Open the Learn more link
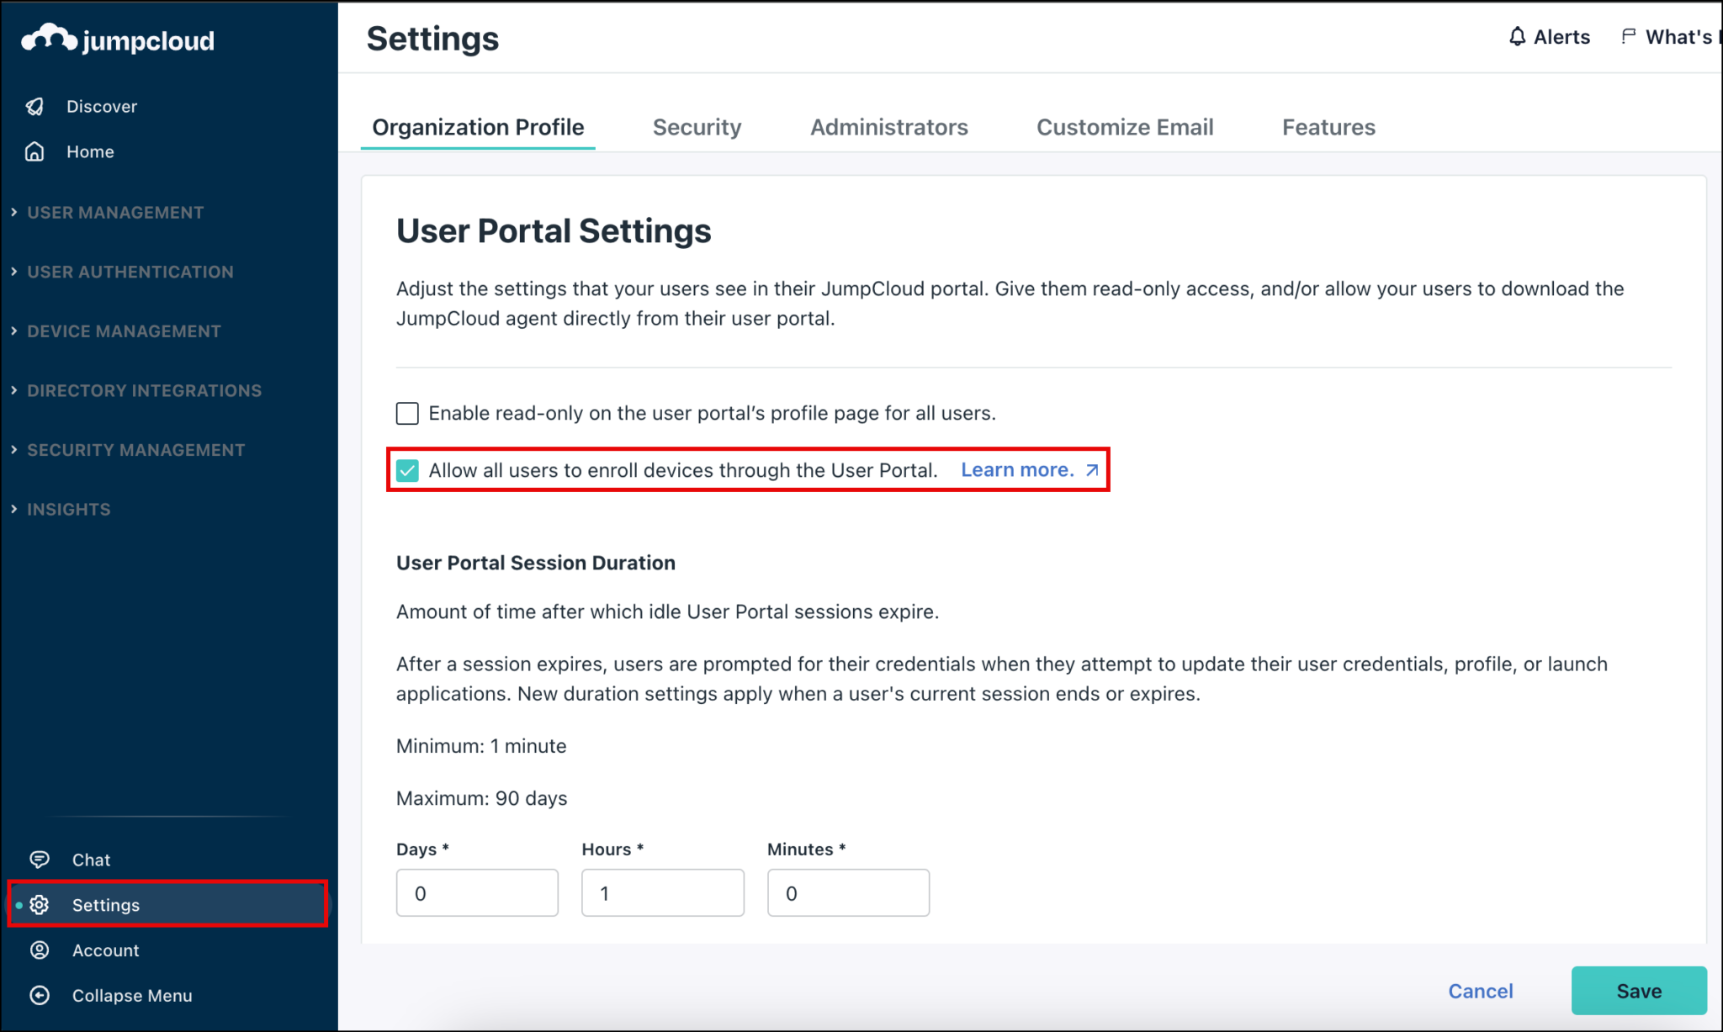This screenshot has width=1723, height=1032. click(x=1017, y=470)
